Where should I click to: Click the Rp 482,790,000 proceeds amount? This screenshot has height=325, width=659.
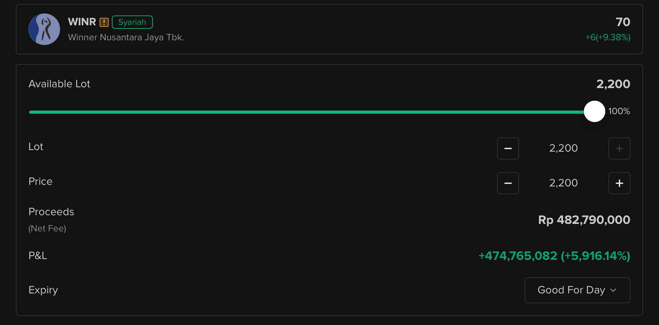pyautogui.click(x=584, y=220)
